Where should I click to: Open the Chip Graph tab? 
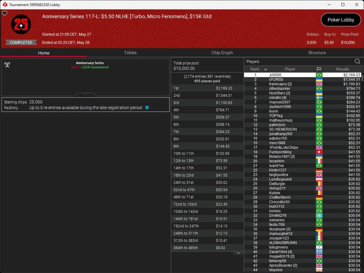pos(222,53)
